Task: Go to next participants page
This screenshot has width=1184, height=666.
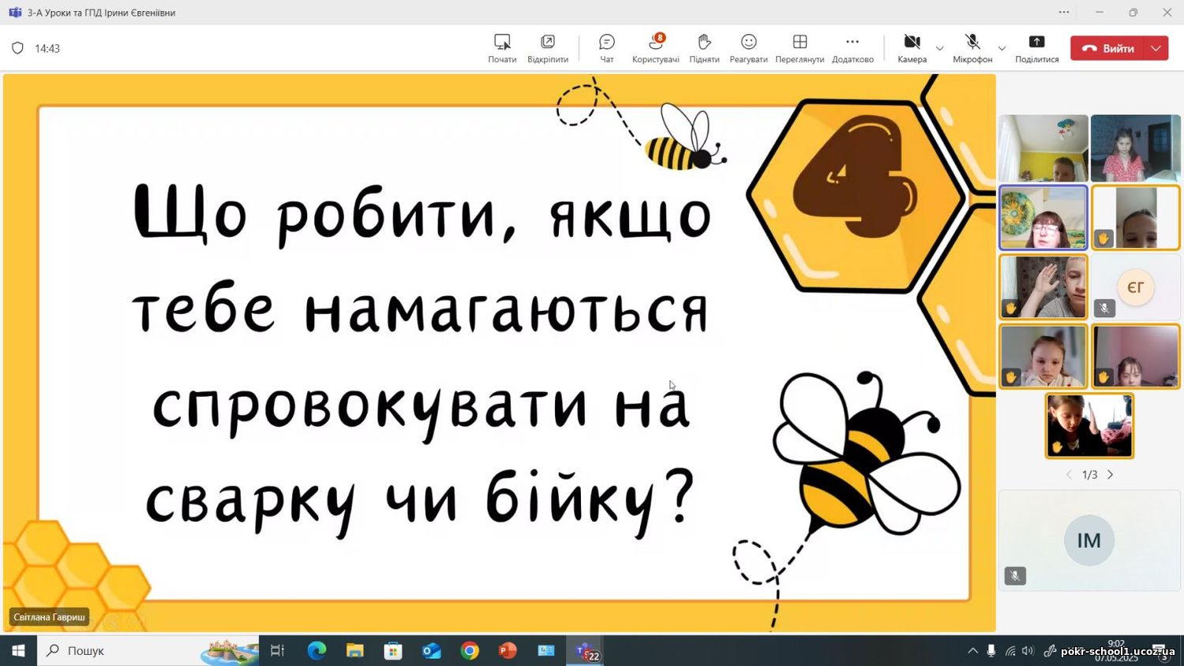Action: (1110, 474)
